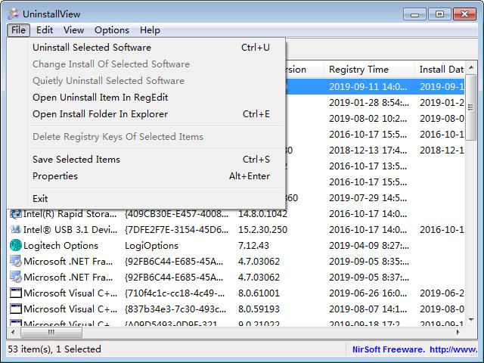Click the horizontal scrollbar left arrow
The image size is (484, 363).
pos(14,333)
